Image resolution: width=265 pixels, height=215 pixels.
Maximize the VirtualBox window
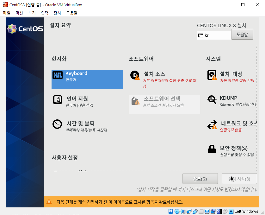point(243,5)
